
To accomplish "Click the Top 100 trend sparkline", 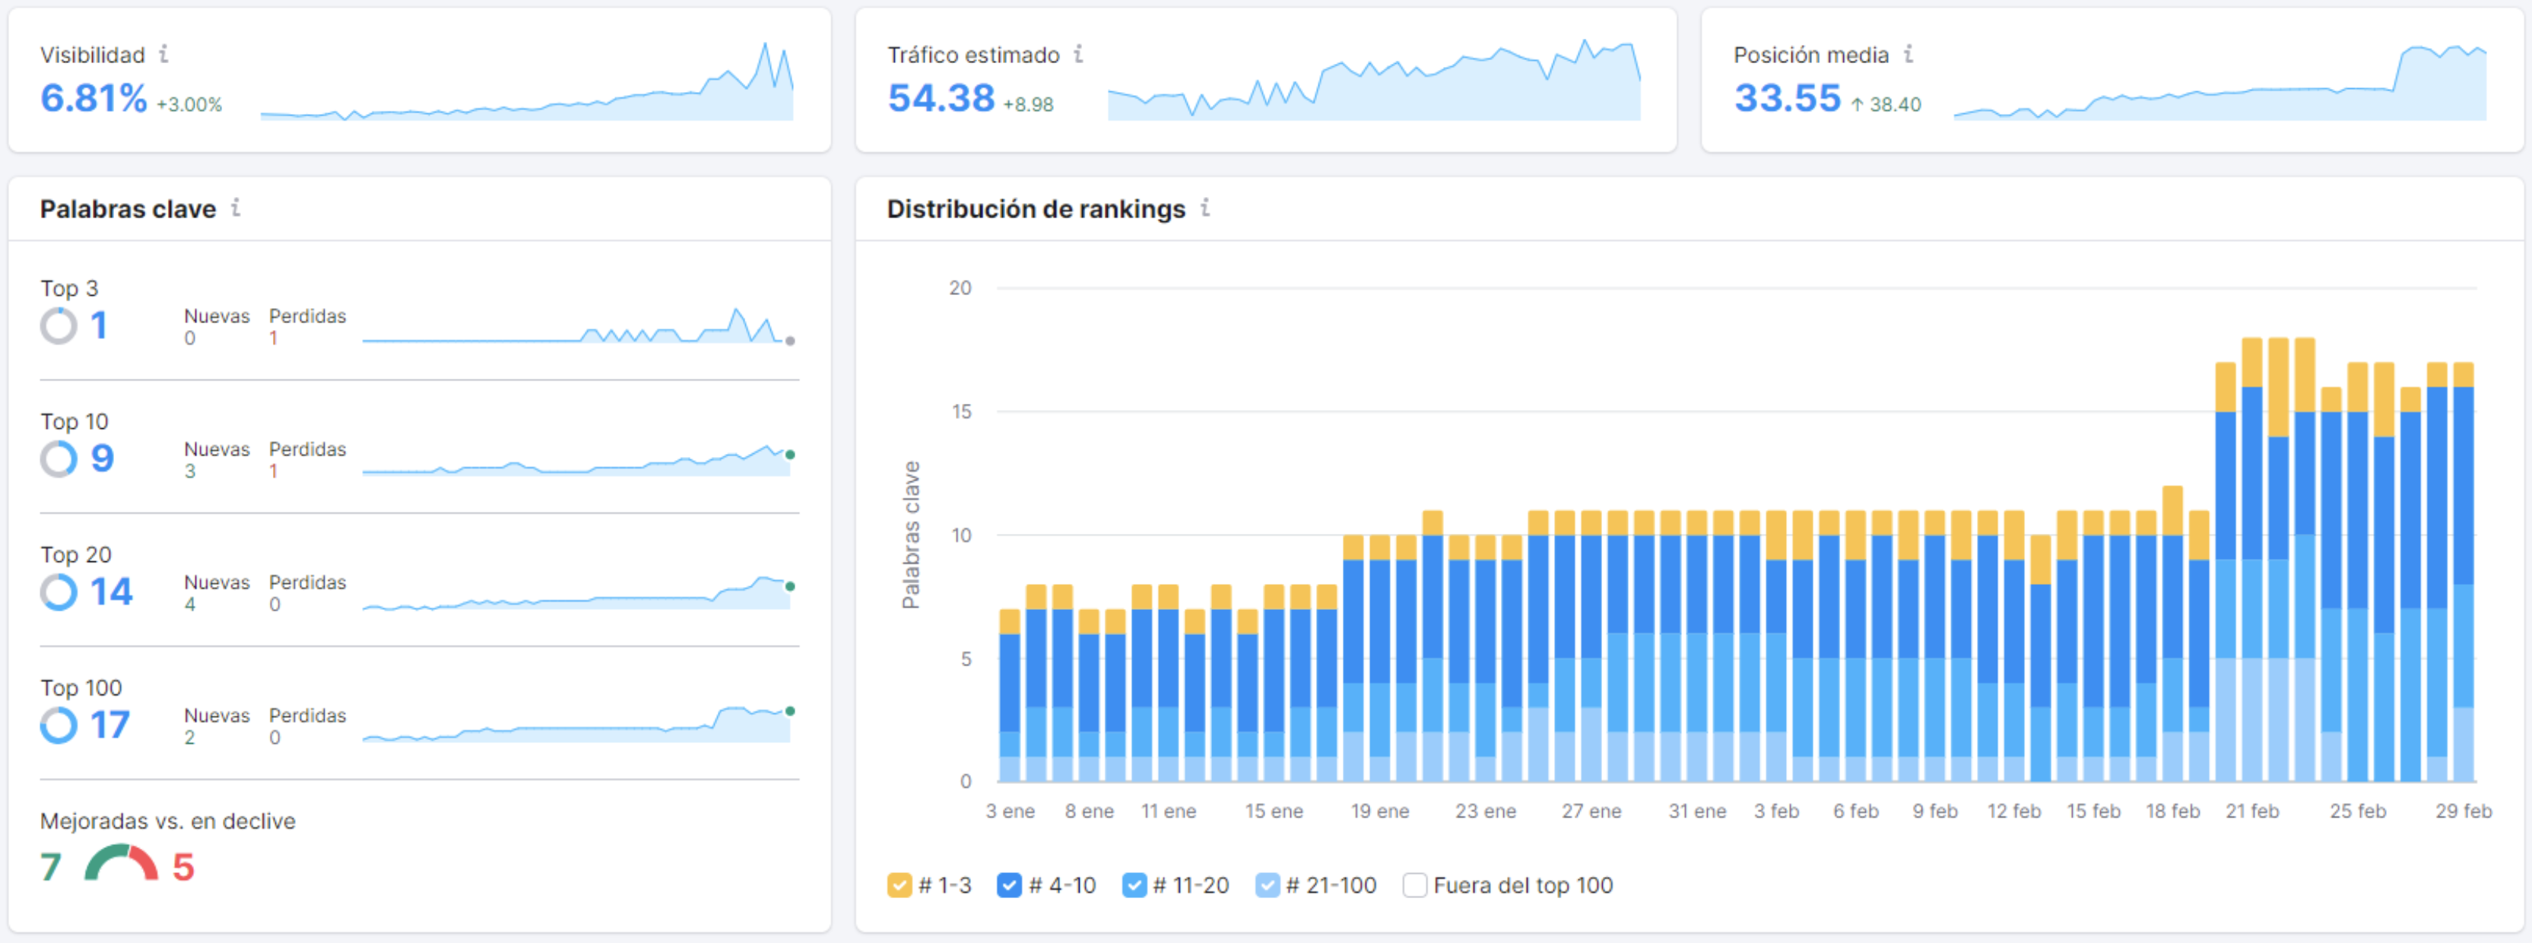I will [x=578, y=724].
